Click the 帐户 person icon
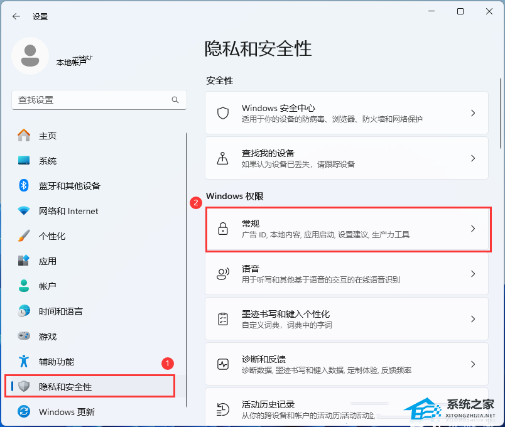Screen dimensions: 505x427 coord(24,286)
